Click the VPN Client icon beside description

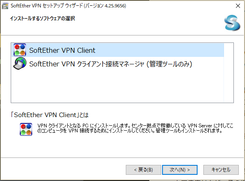click(x=26, y=129)
